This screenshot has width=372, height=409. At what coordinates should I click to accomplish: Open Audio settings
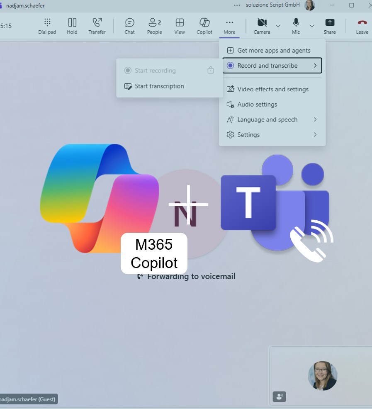(257, 105)
